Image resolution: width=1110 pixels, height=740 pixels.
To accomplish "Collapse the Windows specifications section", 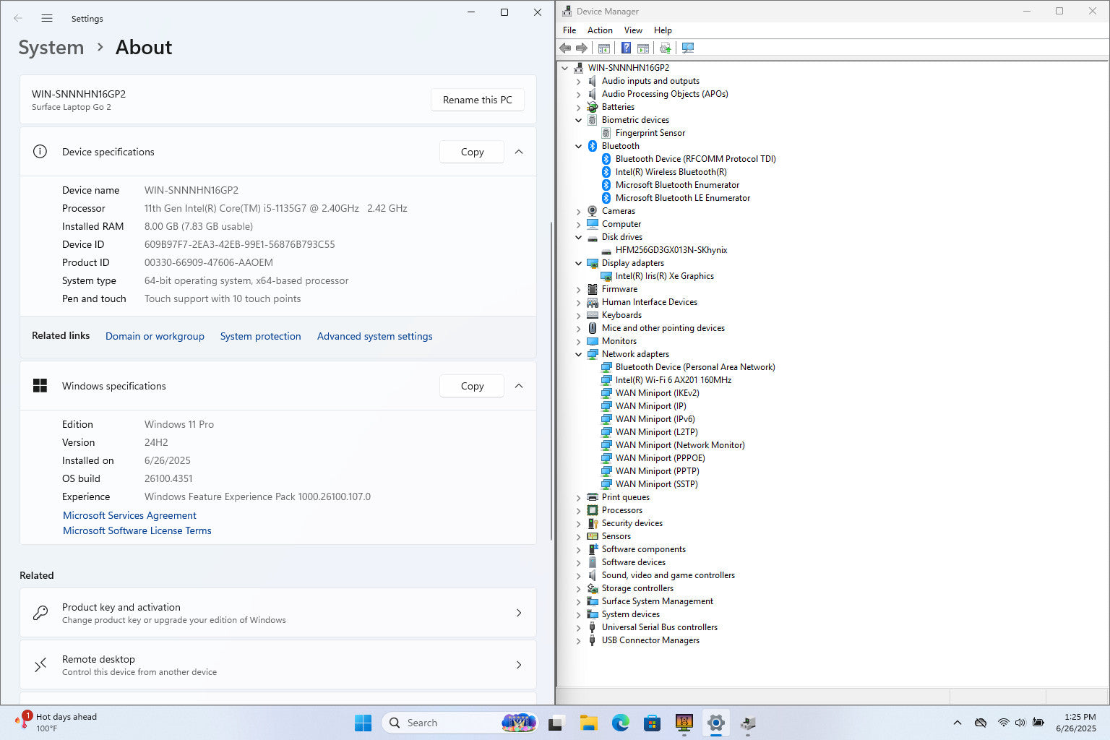I will tap(519, 386).
